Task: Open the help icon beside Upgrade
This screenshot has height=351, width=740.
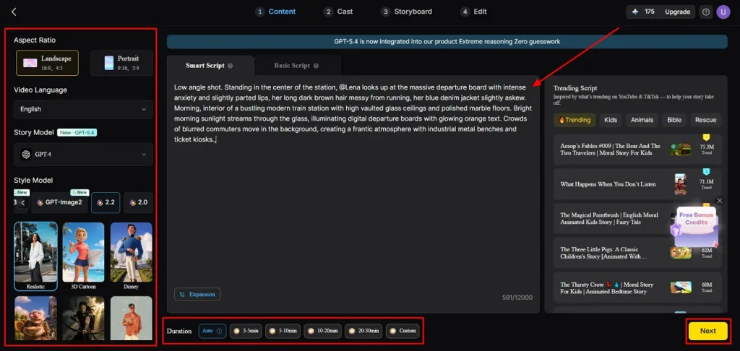Action: point(705,12)
